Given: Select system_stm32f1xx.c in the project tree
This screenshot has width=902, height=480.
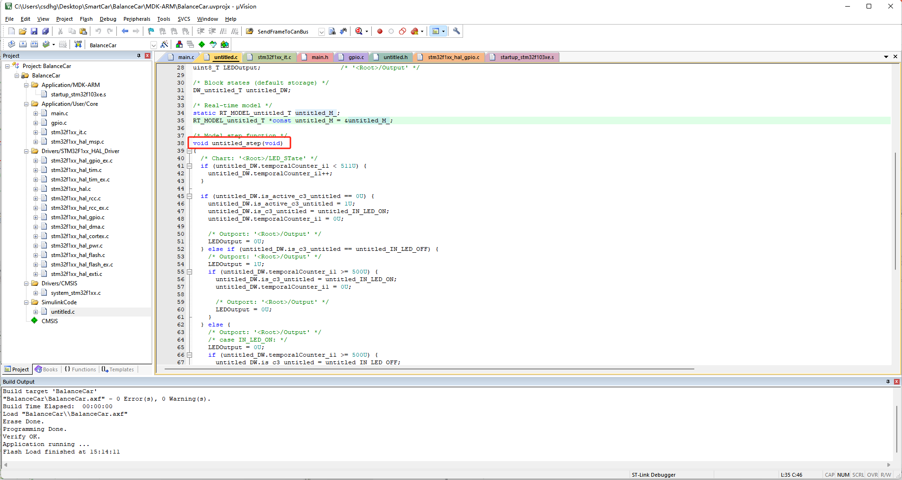Looking at the screenshot, I should click(76, 293).
